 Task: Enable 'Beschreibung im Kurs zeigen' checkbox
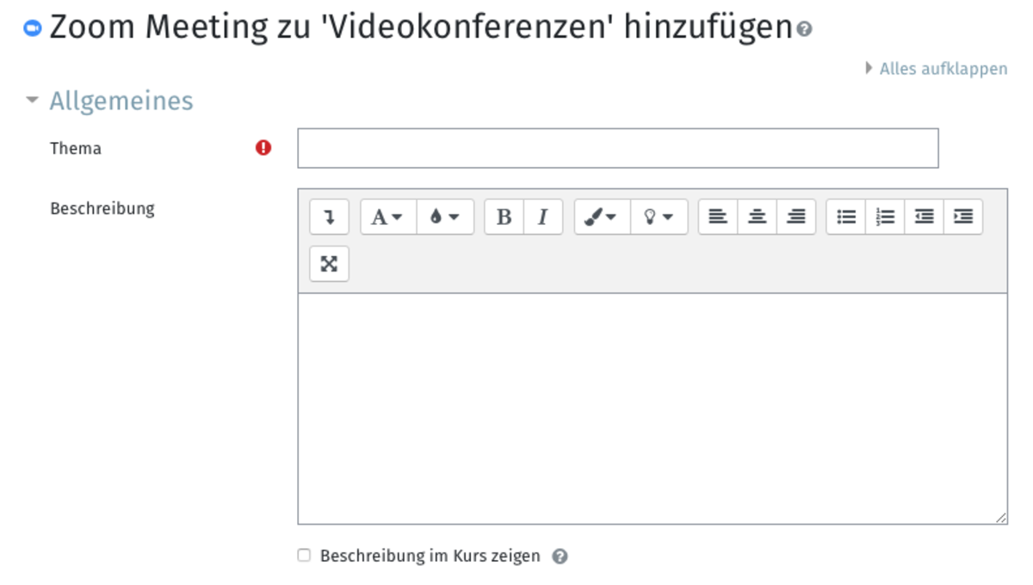[x=304, y=556]
